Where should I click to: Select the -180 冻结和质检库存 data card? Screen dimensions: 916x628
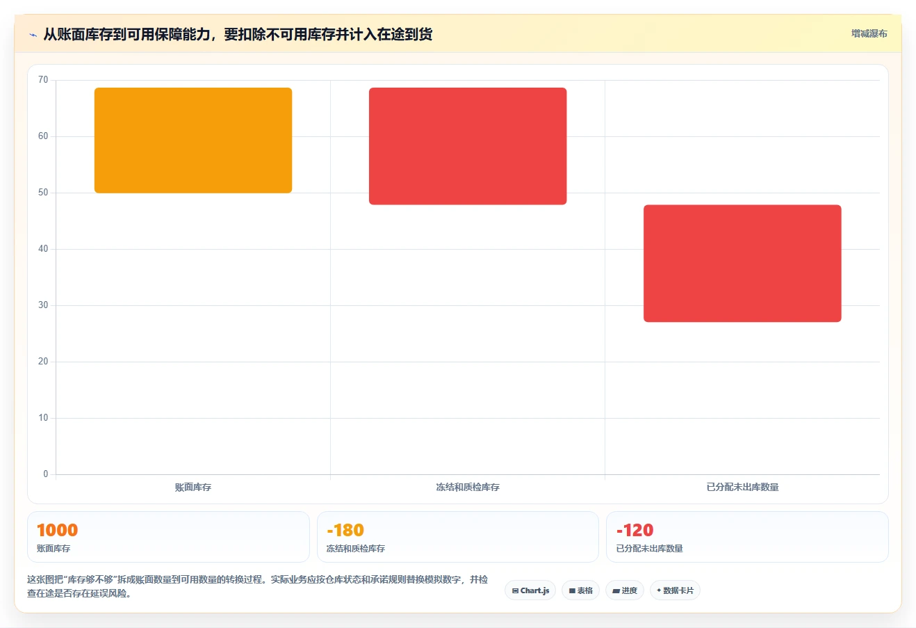[457, 537]
